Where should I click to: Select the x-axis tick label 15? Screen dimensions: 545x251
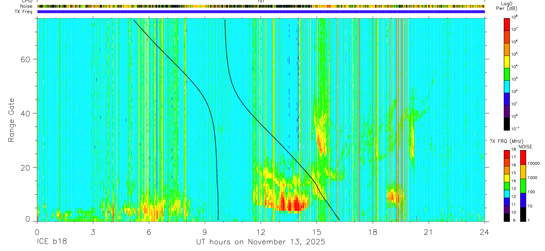[317, 232]
